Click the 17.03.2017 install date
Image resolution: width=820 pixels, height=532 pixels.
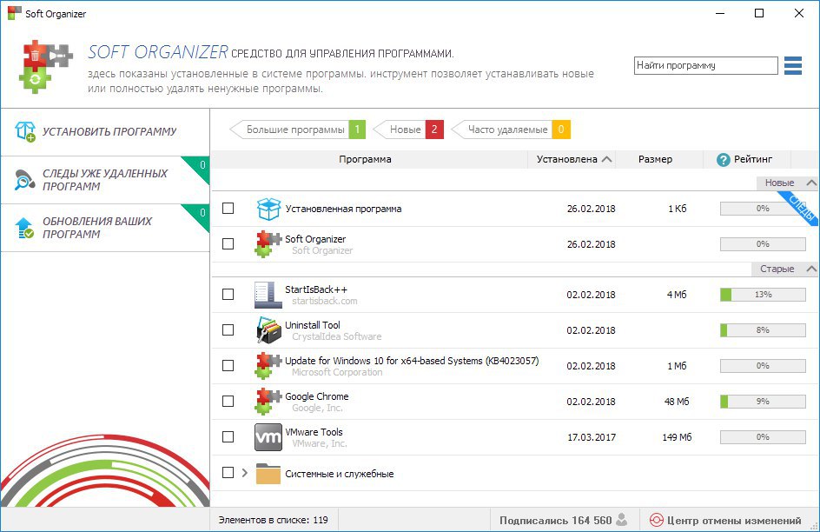coord(592,436)
